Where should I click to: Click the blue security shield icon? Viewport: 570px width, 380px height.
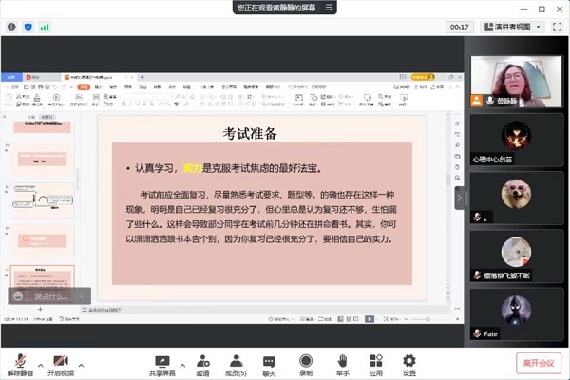(27, 28)
